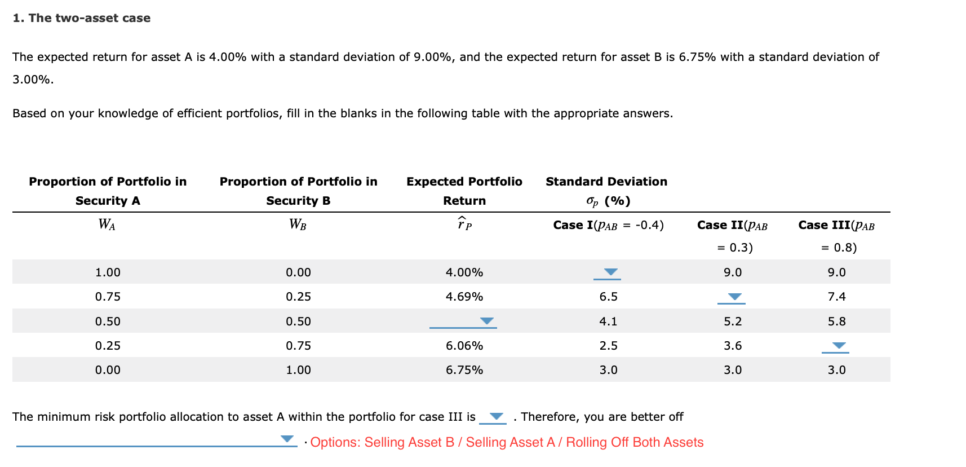This screenshot has width=966, height=467.
Task: Select the 4.69% expected return cell
Action: (464, 296)
